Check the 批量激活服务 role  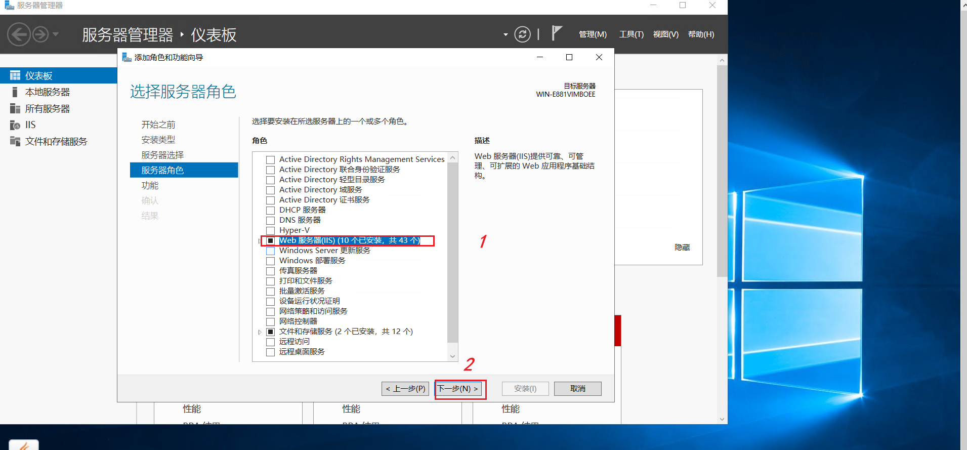[271, 291]
